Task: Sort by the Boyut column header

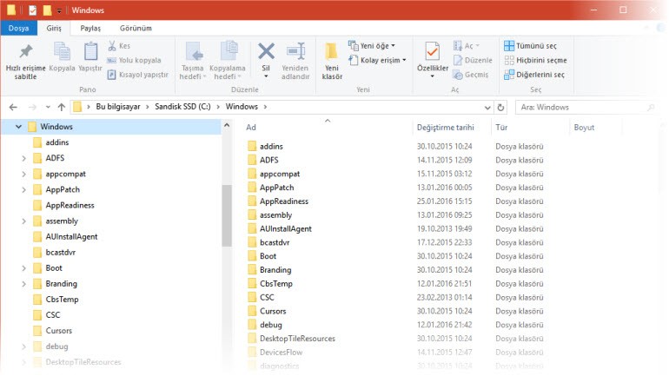Action: pos(584,127)
